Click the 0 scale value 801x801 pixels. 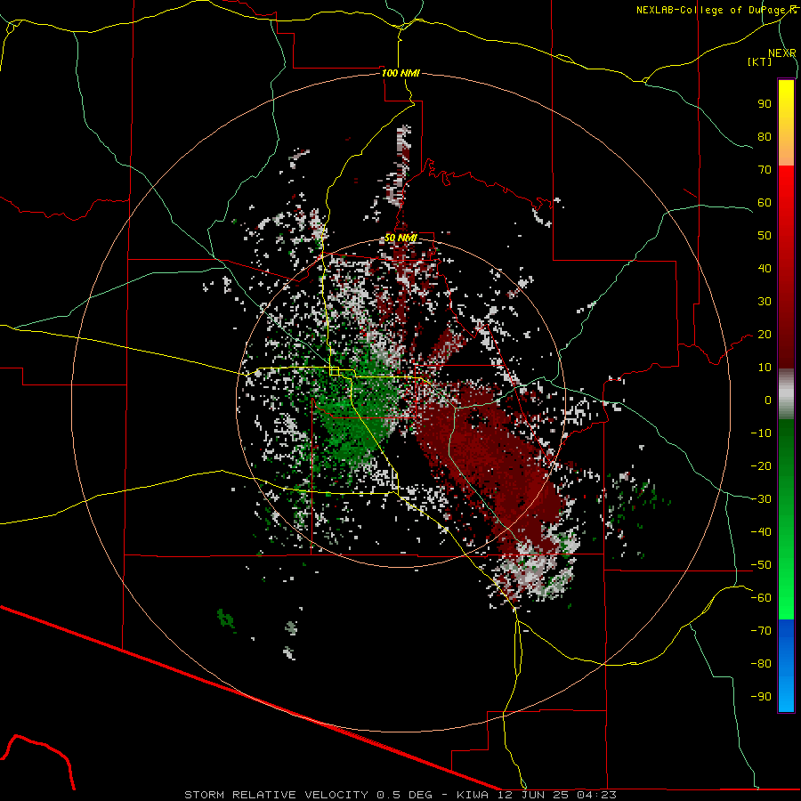pos(768,400)
